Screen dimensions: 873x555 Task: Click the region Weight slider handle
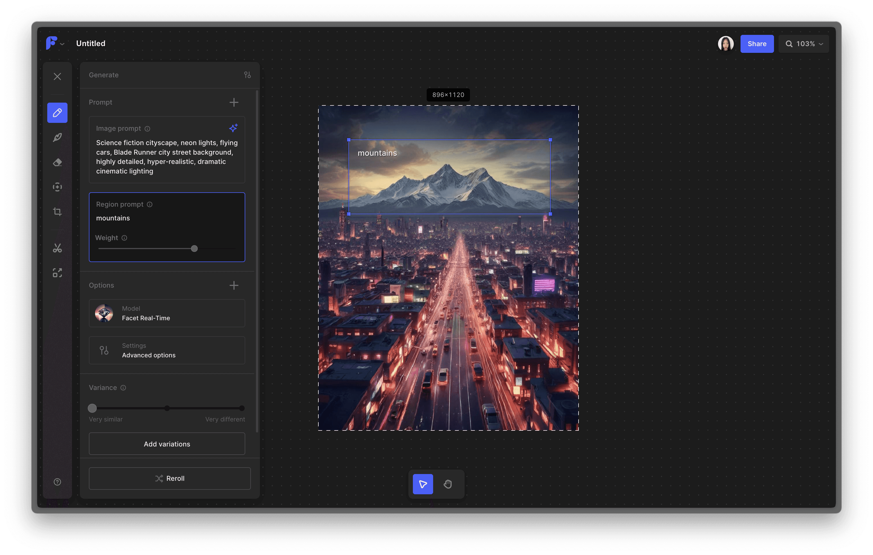click(x=194, y=249)
